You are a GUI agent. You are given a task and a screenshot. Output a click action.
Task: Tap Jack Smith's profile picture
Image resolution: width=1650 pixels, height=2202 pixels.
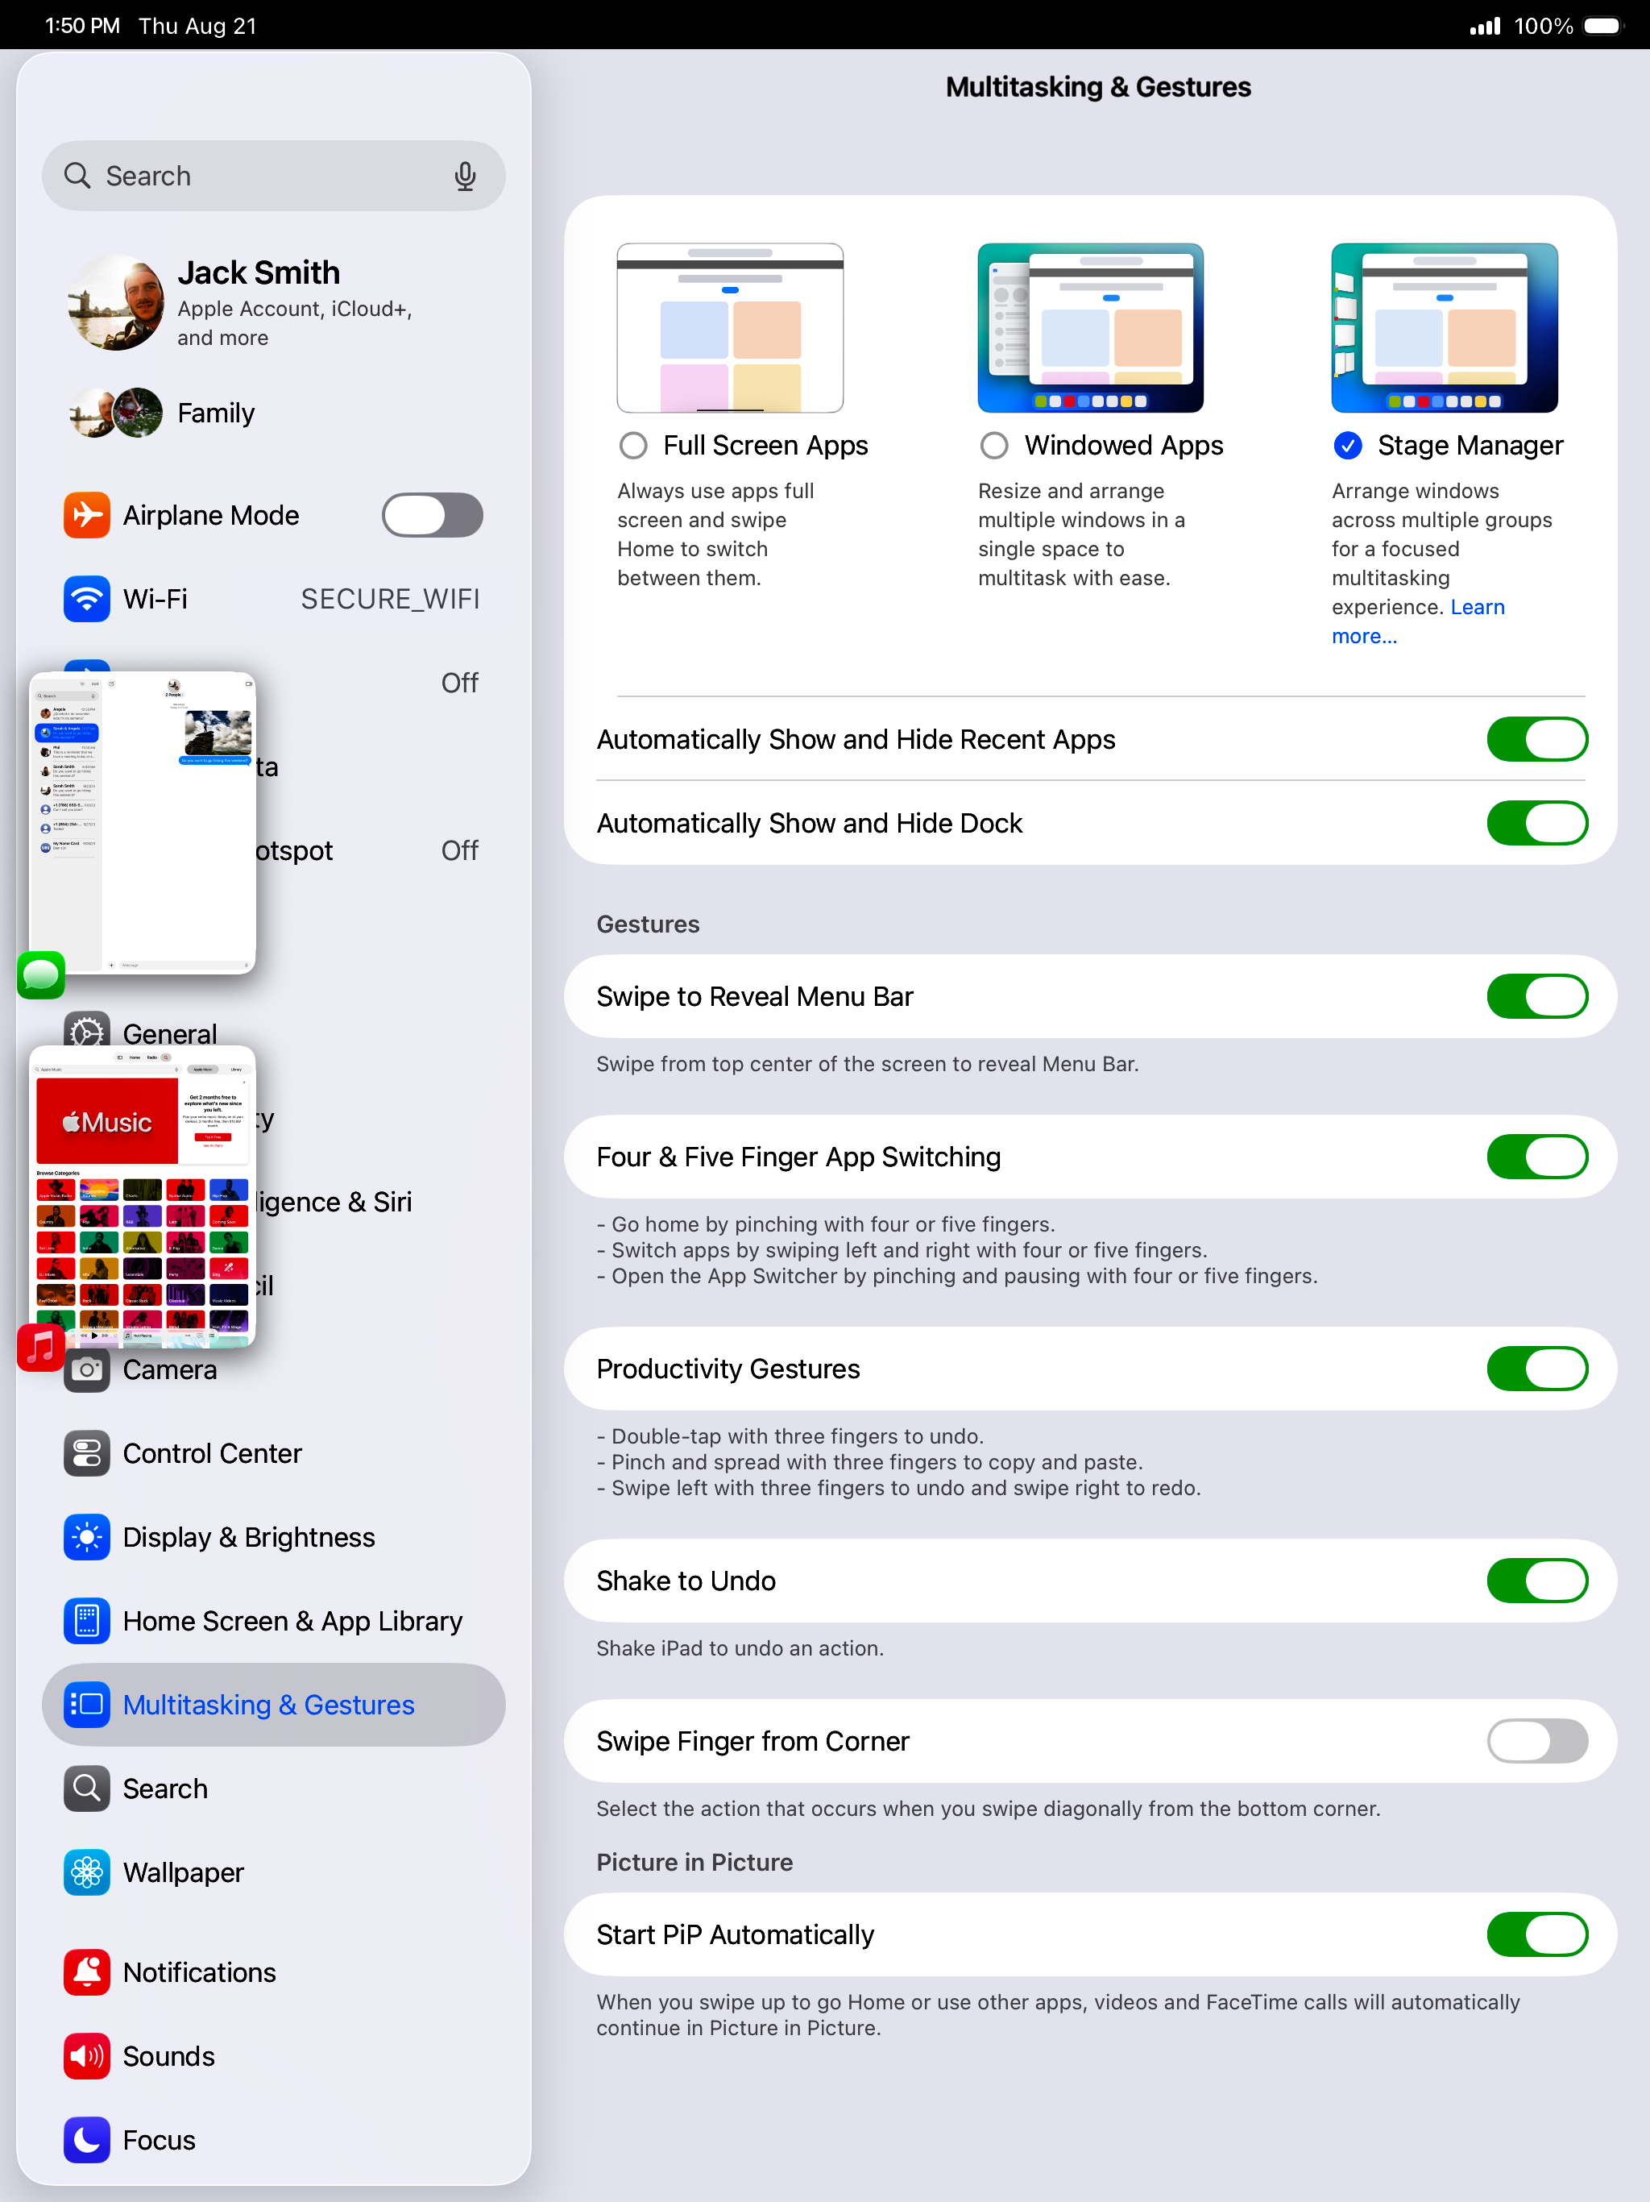click(x=115, y=302)
